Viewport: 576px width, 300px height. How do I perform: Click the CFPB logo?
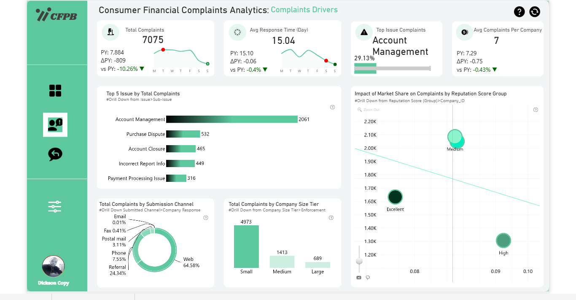57,15
